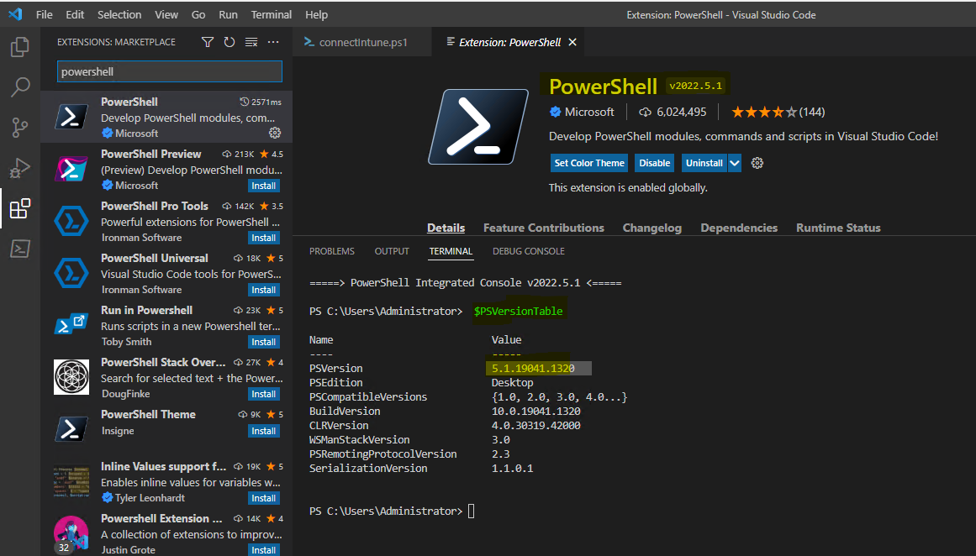Click the VS Code logo icon
This screenshot has height=556, width=976.
coord(16,14)
